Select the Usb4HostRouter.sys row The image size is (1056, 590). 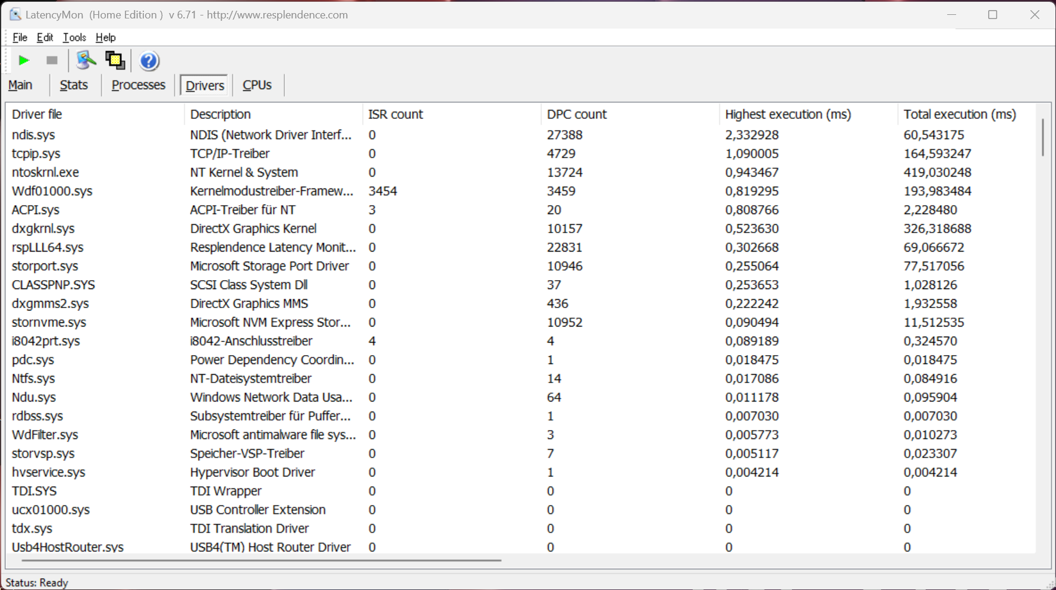pyautogui.click(x=521, y=546)
